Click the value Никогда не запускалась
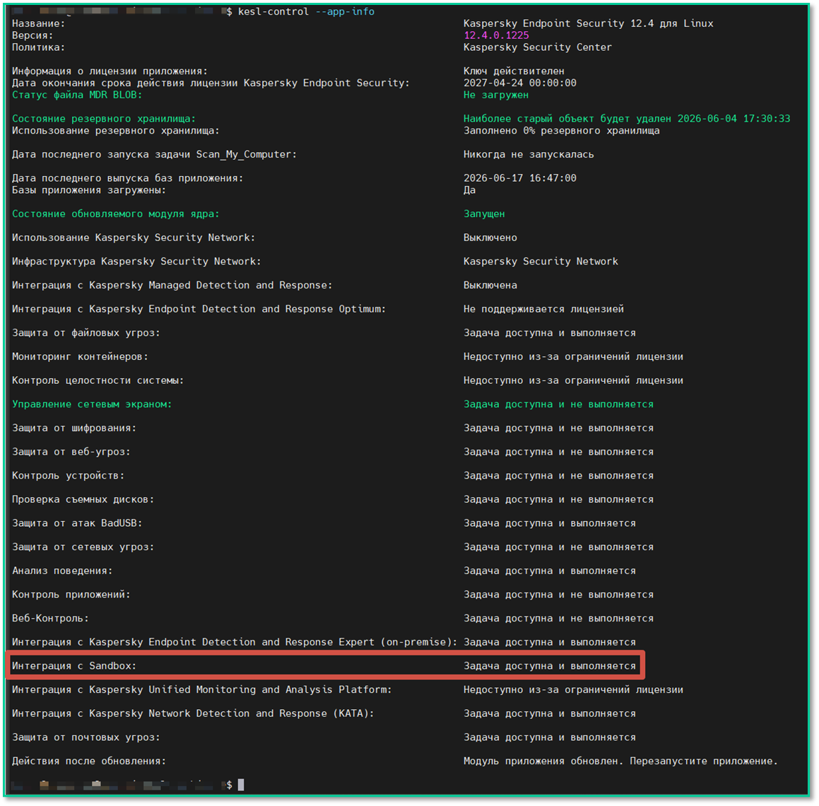 [529, 155]
